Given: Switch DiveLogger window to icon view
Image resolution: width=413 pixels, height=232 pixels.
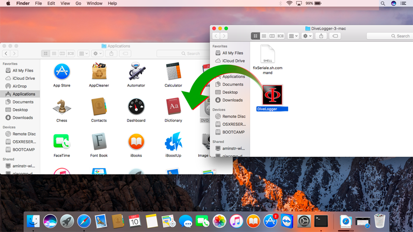Looking at the screenshot, I should pos(255,36).
